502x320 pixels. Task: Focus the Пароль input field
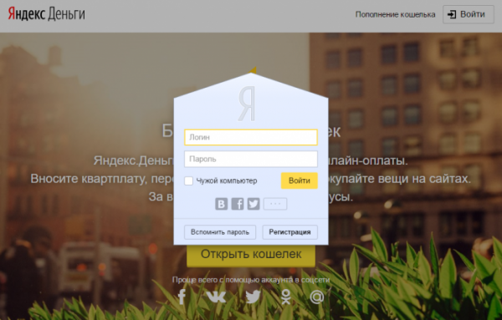pyautogui.click(x=251, y=159)
